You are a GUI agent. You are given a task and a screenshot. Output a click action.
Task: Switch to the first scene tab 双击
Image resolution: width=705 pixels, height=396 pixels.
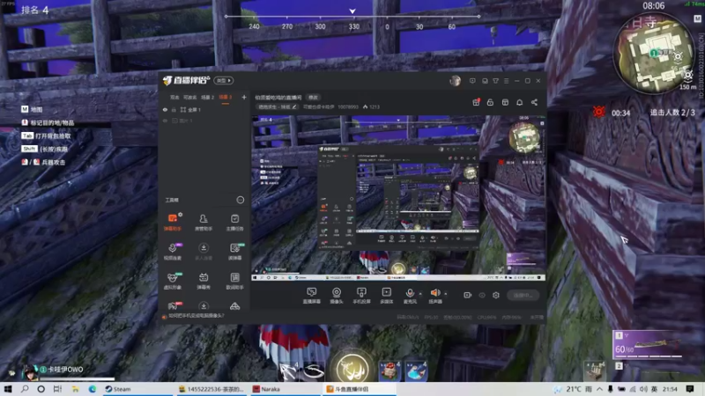174,98
